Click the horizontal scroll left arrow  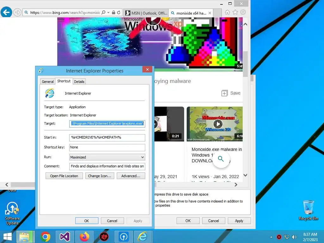tap(7, 184)
